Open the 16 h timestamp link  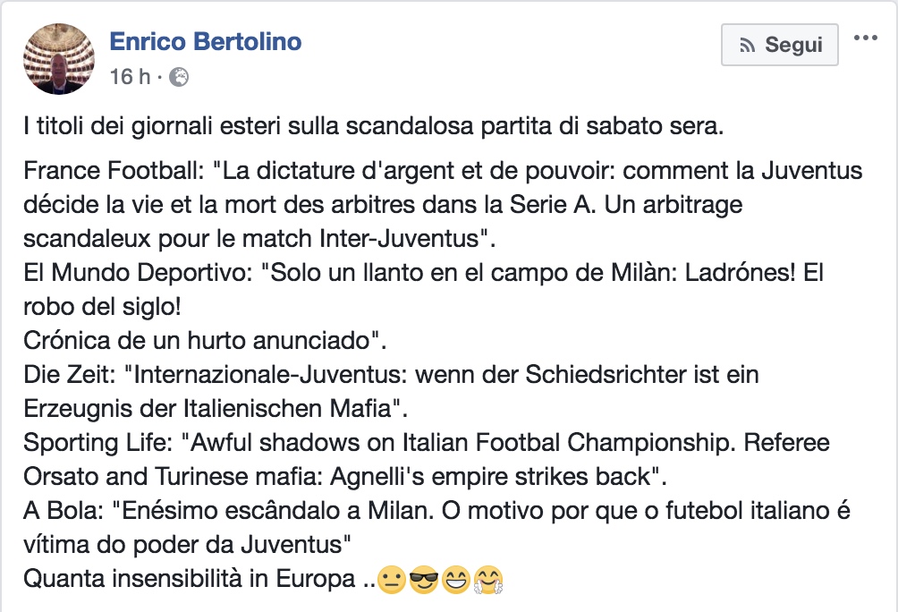point(129,78)
